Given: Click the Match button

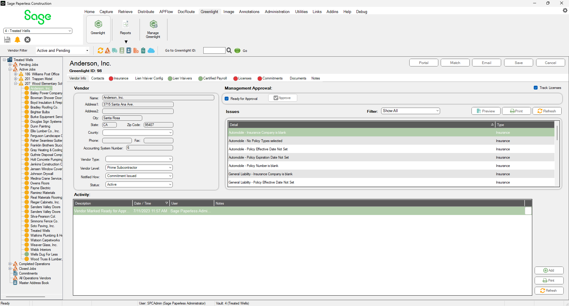Looking at the screenshot, I should [x=455, y=63].
